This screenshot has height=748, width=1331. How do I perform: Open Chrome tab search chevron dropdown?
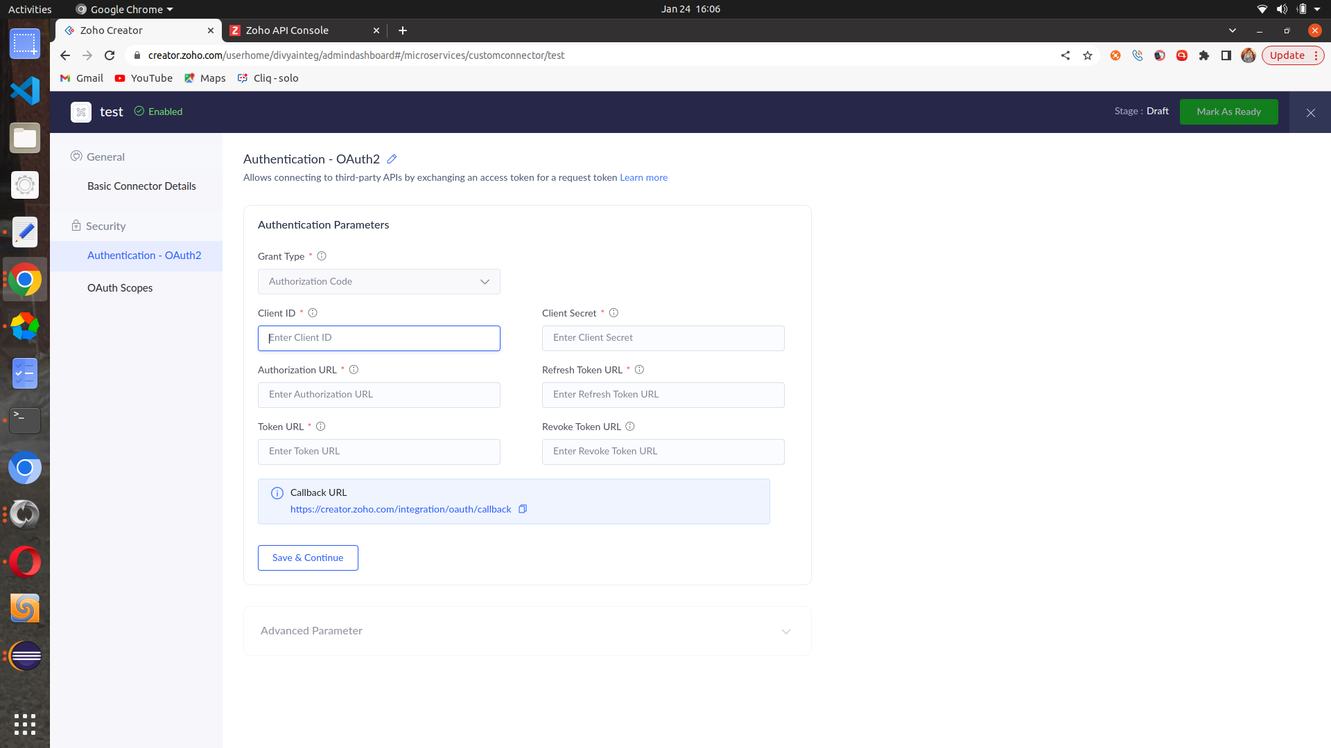[1232, 30]
